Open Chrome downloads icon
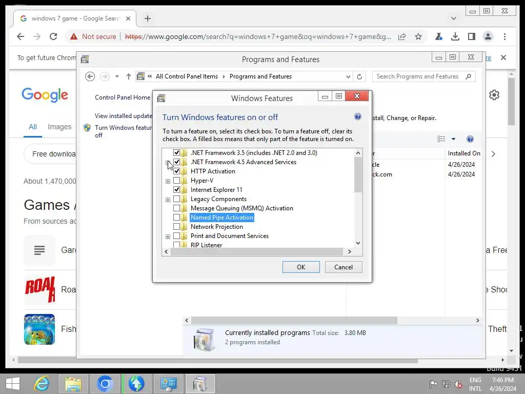 click(455, 36)
